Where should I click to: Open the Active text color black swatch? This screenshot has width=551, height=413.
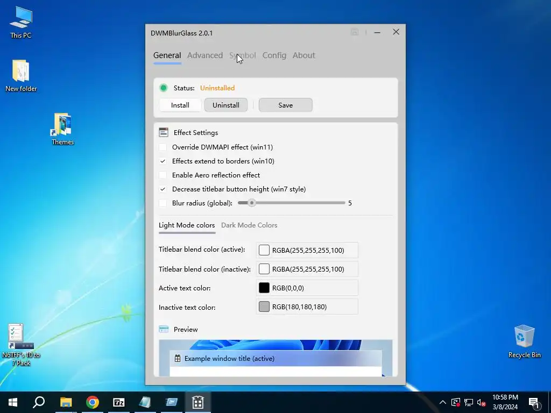(264, 288)
